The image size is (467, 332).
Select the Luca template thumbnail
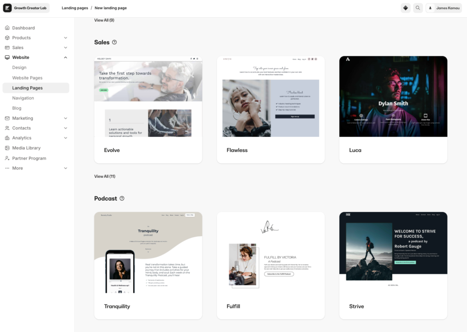point(393,96)
